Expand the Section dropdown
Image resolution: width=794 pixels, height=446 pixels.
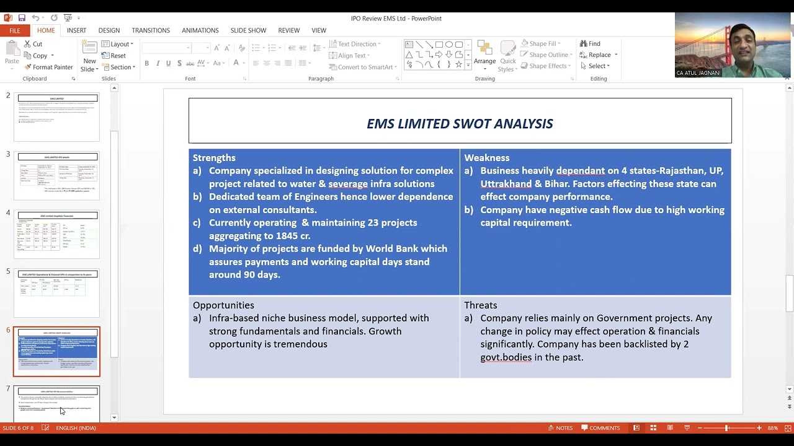click(x=118, y=67)
